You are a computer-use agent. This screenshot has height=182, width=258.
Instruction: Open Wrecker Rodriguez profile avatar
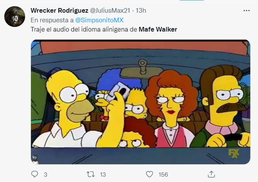coord(15,17)
